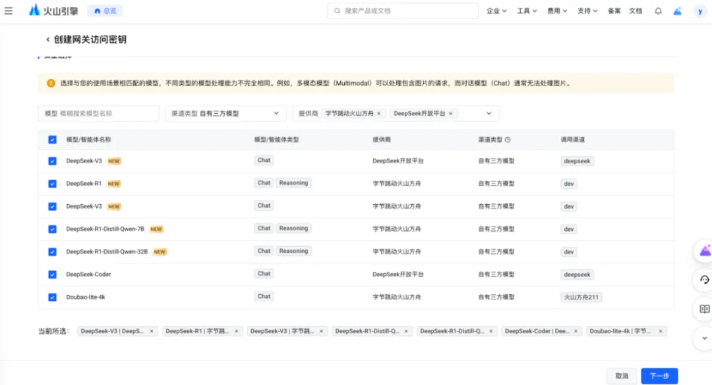Open the documentation book floating icon
This screenshot has width=712, height=385.
point(704,309)
